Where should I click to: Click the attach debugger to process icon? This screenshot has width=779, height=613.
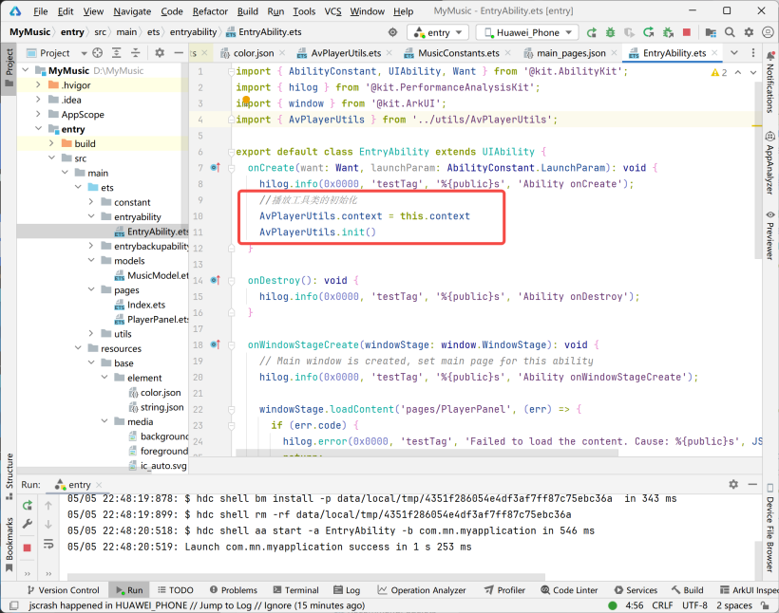click(x=668, y=33)
